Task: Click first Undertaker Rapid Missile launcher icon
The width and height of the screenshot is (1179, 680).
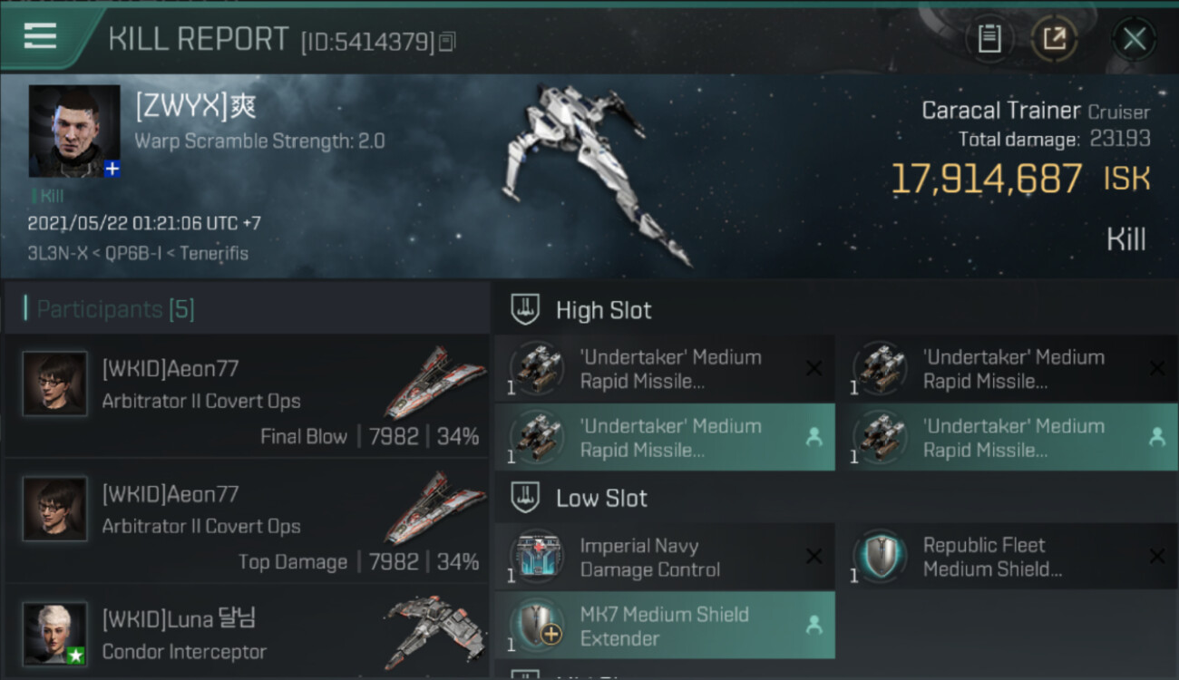Action: [x=537, y=369]
